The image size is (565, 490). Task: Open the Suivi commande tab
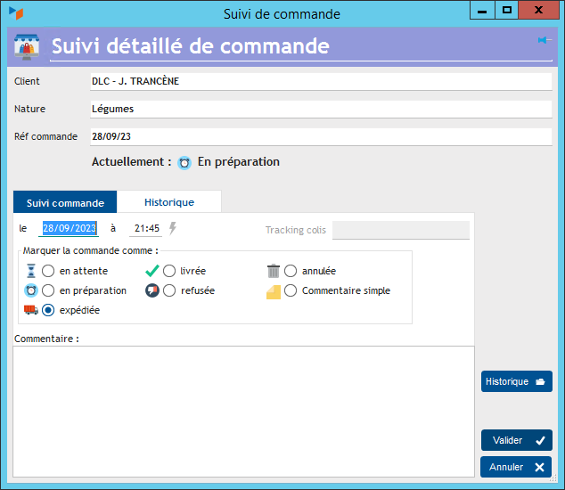(65, 202)
